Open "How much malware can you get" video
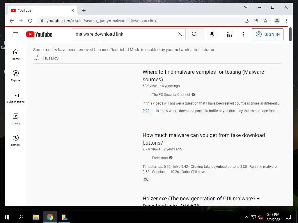Image resolution: width=298 pixels, height=223 pixels. coord(203,139)
